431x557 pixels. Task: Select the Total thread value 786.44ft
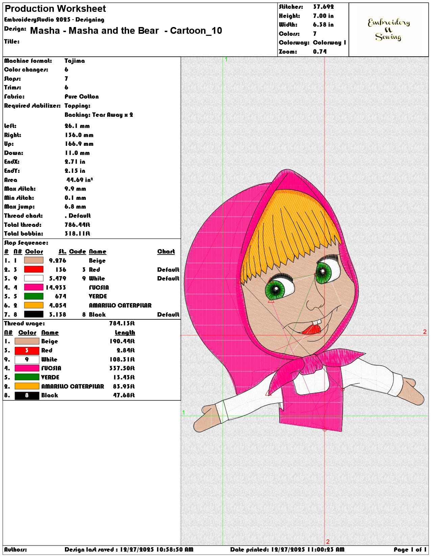(77, 225)
